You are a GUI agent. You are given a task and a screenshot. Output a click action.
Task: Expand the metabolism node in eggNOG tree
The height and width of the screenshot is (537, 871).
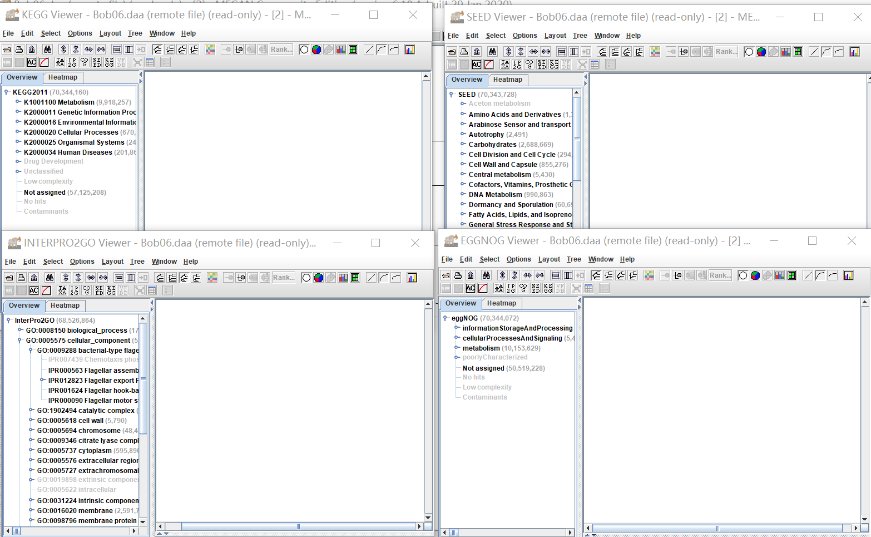(457, 348)
